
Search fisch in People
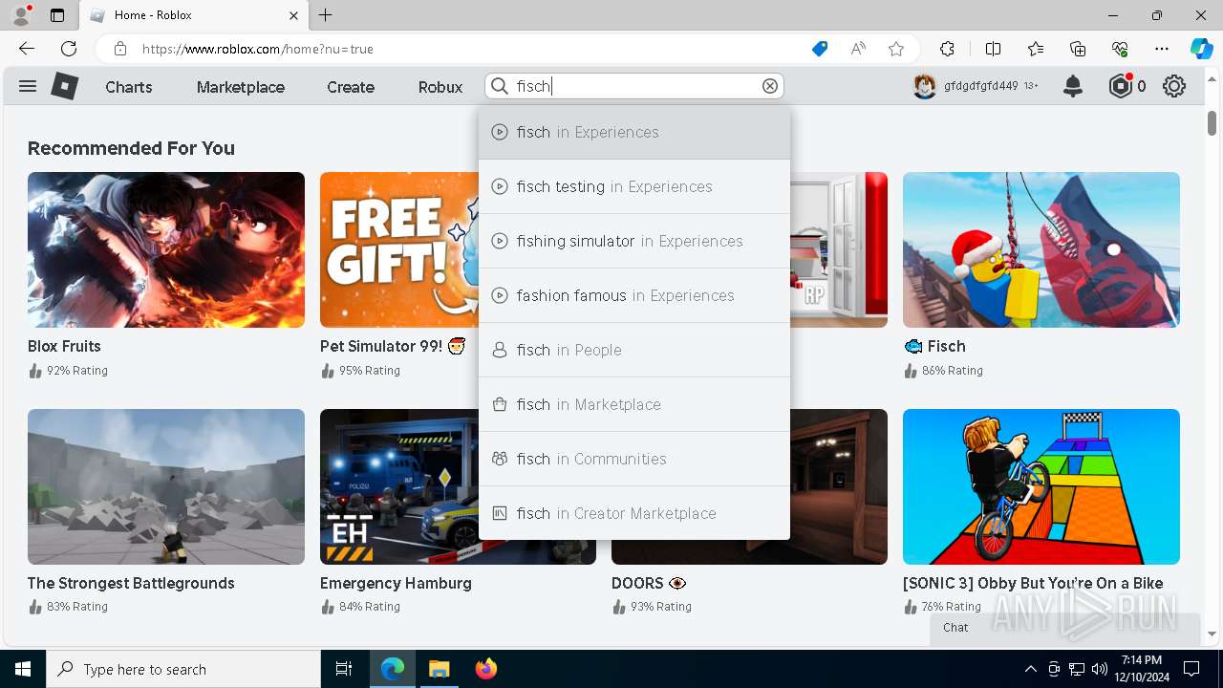[634, 350]
